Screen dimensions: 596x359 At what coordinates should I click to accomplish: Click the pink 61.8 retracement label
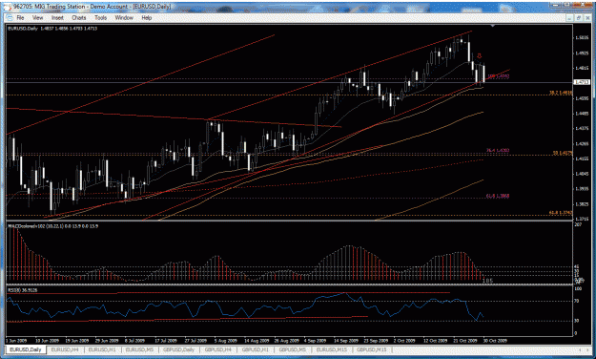click(498, 196)
